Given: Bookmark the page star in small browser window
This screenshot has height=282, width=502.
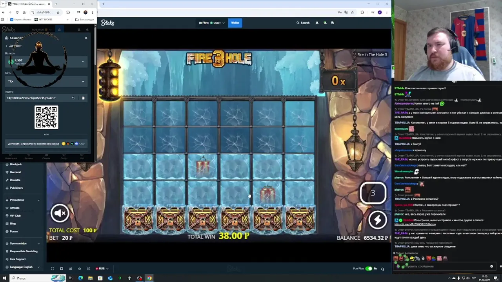Looking at the screenshot, I should click(x=58, y=13).
